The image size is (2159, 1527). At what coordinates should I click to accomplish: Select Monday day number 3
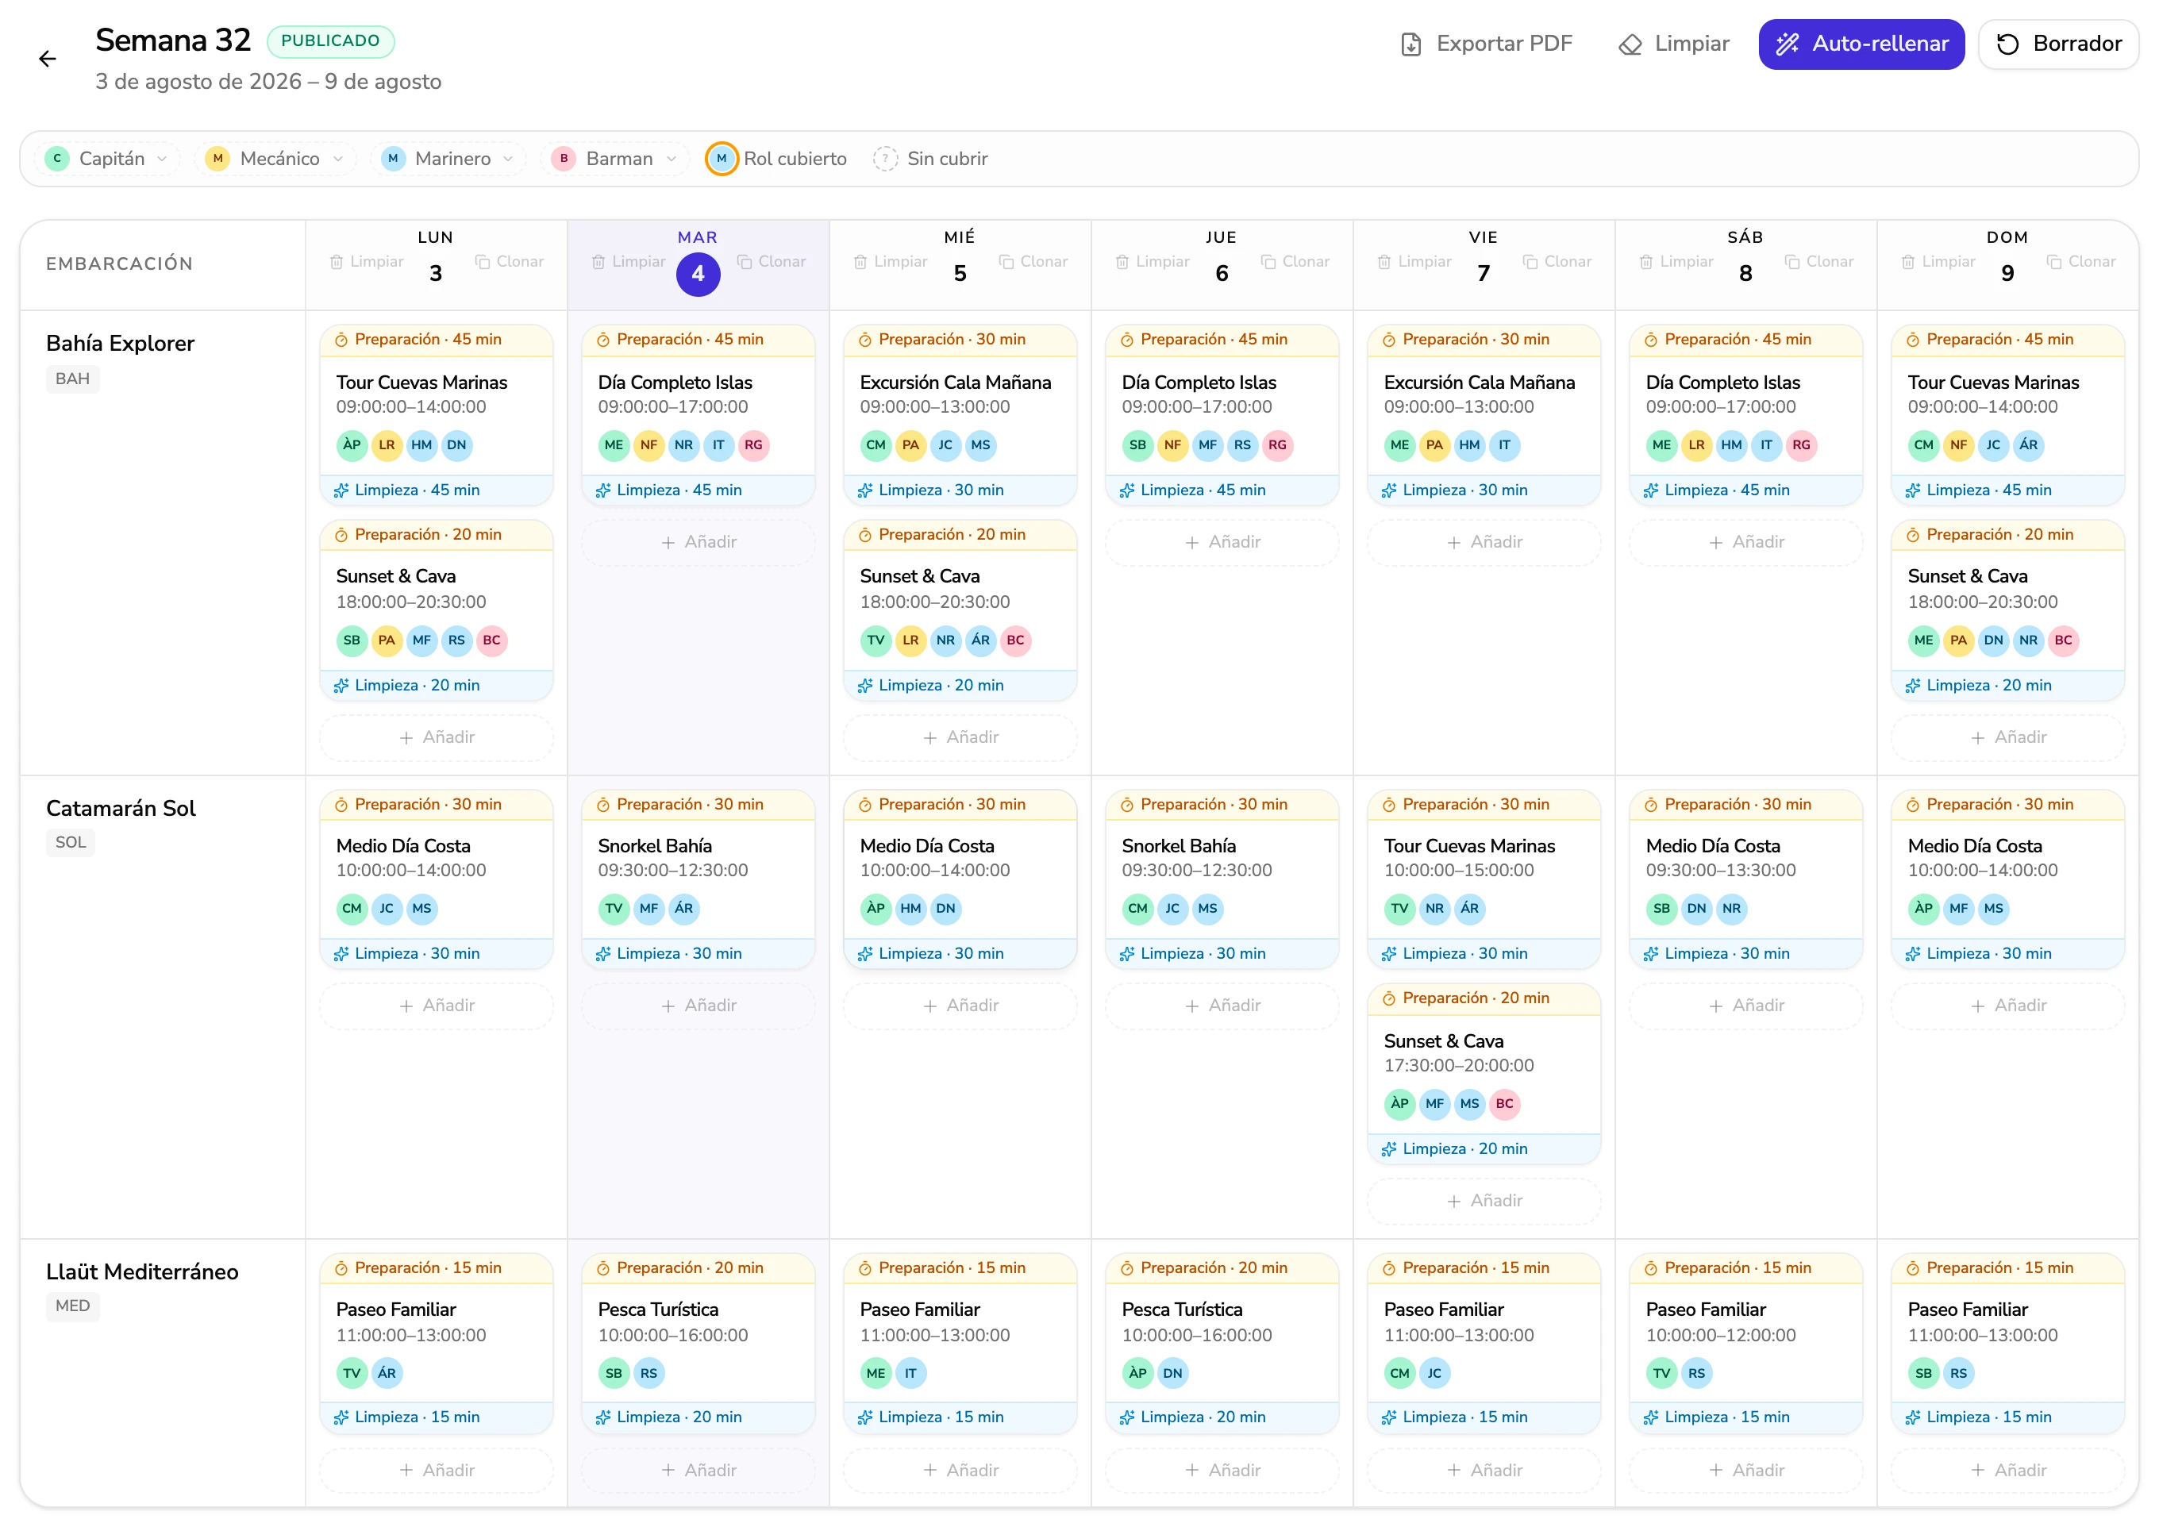pyautogui.click(x=436, y=274)
